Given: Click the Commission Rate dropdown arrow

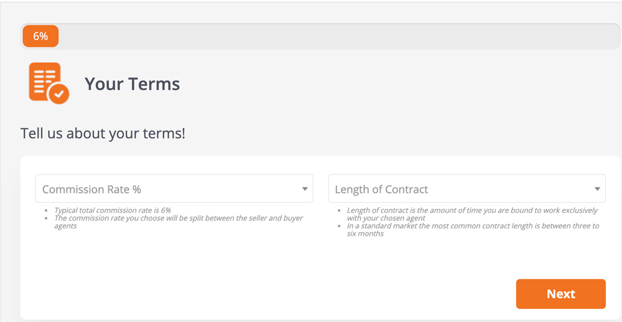Looking at the screenshot, I should (305, 189).
